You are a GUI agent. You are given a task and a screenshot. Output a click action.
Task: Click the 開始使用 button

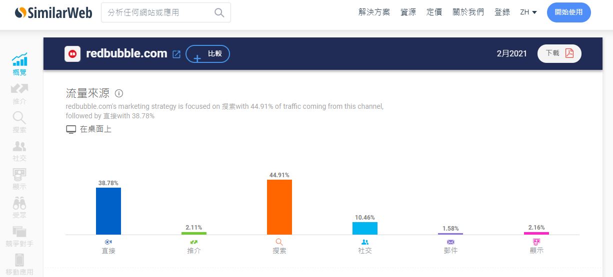click(x=568, y=12)
